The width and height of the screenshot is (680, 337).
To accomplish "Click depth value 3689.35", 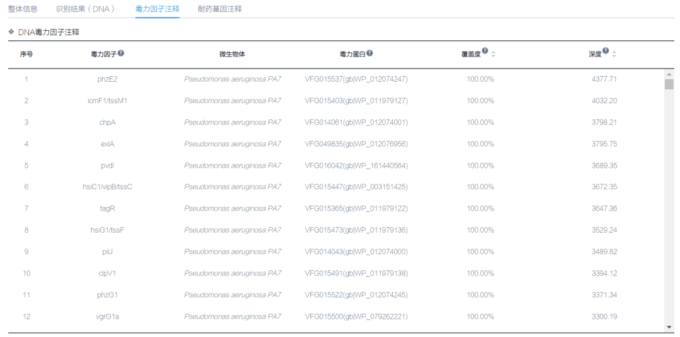I will pos(604,165).
